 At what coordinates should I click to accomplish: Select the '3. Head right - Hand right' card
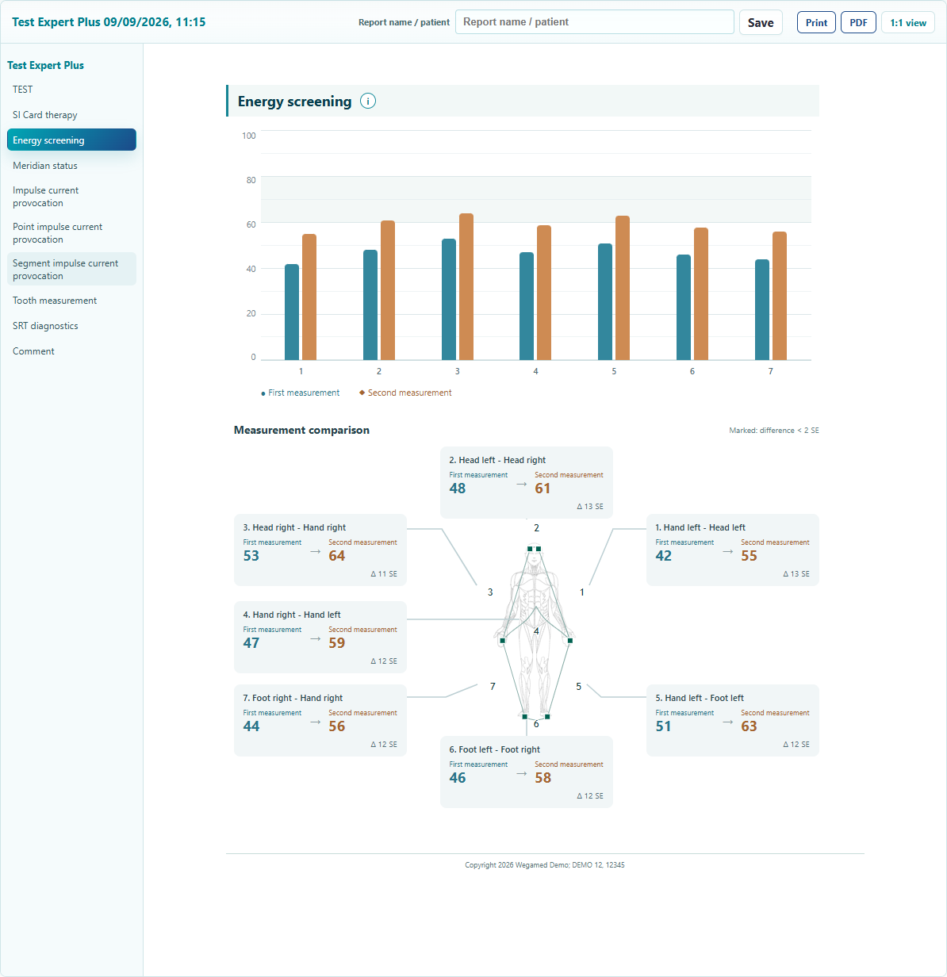(320, 550)
